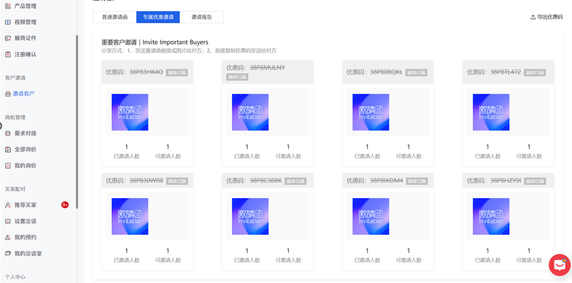
Task: Open the 邀请报告 tab
Action: (202, 17)
